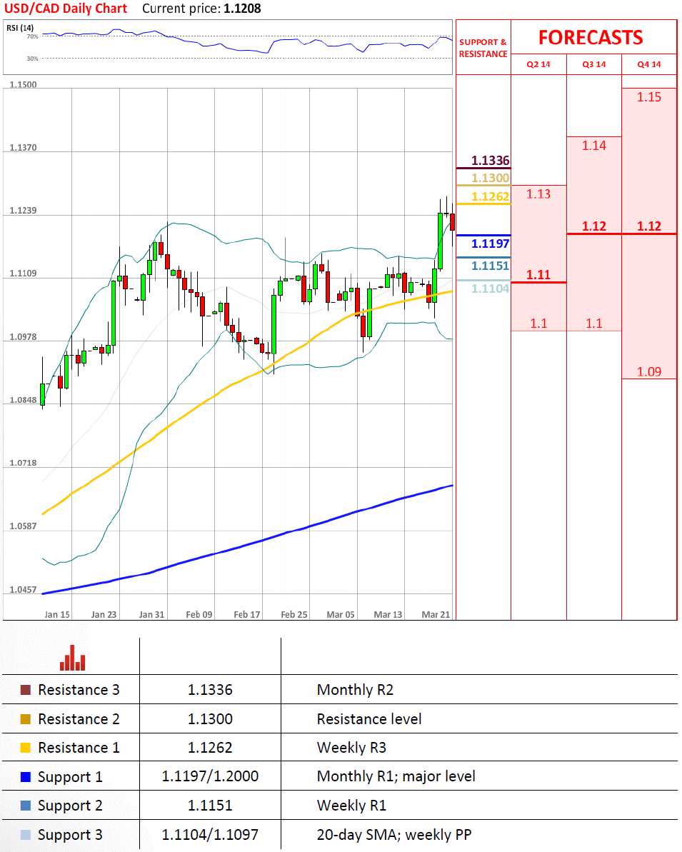Image resolution: width=682 pixels, height=852 pixels.
Task: Click the 'Support 3' row label
Action: pyautogui.click(x=70, y=835)
